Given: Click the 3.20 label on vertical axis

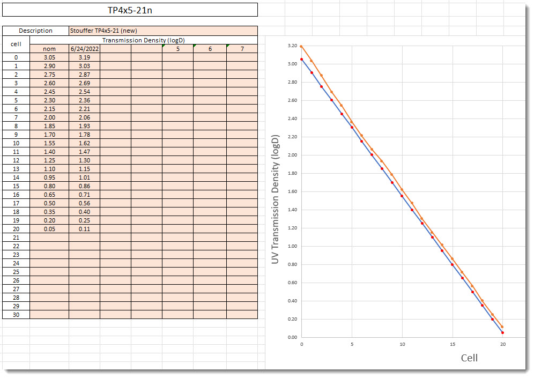Looking at the screenshot, I should click(292, 46).
